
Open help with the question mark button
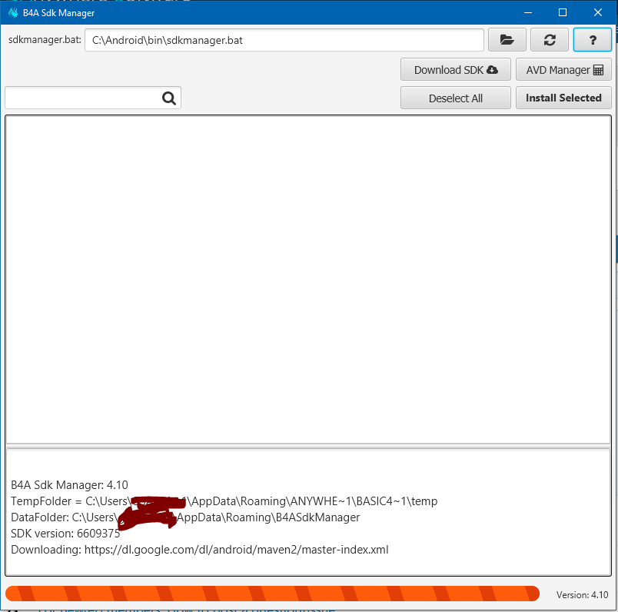pyautogui.click(x=593, y=40)
